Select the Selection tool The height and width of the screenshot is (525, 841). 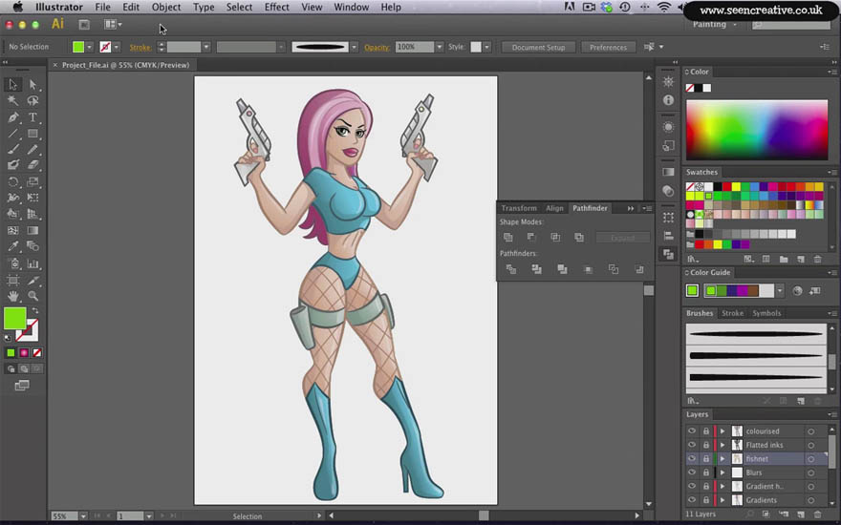click(x=12, y=85)
